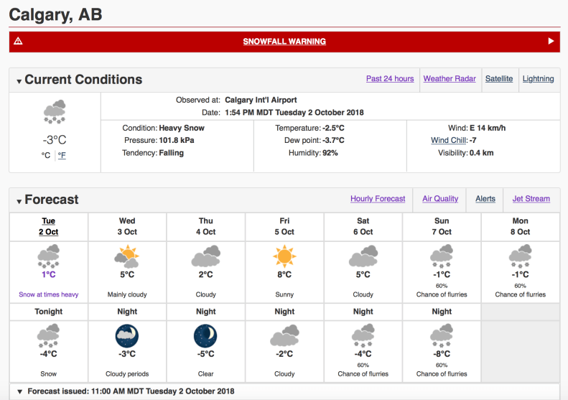The height and width of the screenshot is (400, 568).
Task: Collapse the Forecast section
Action: pyautogui.click(x=19, y=201)
